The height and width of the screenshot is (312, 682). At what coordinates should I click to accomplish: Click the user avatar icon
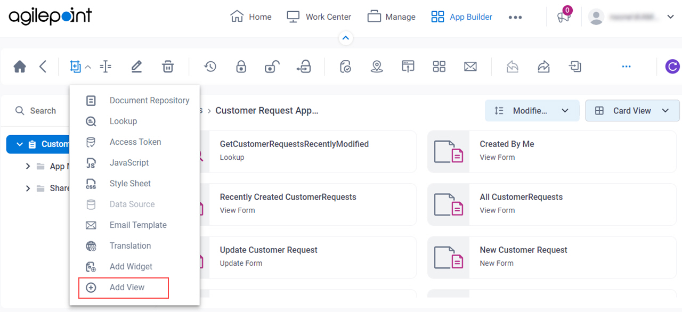pos(596,17)
